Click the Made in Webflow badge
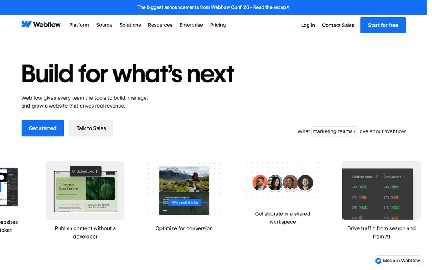This screenshot has height=270, width=432. [x=398, y=261]
